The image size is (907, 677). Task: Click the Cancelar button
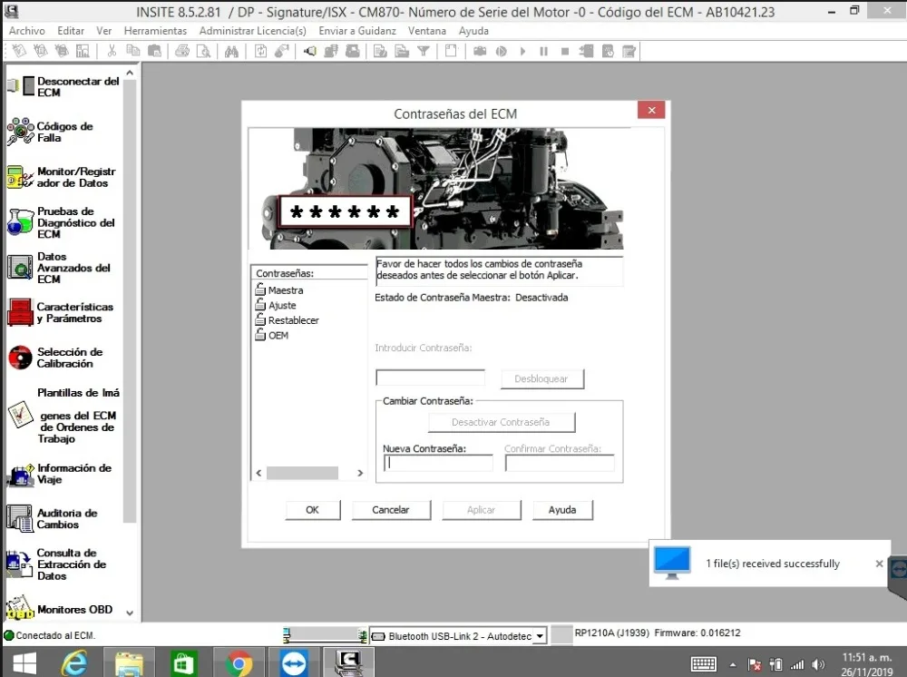coord(391,510)
